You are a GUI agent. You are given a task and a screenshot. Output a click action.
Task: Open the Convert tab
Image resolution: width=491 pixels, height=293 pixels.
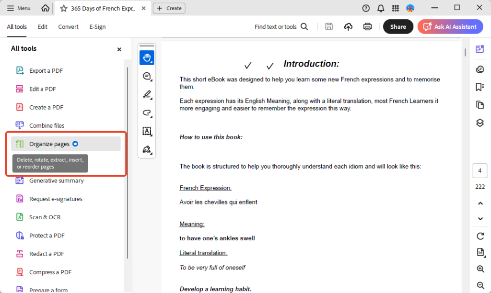coord(68,27)
